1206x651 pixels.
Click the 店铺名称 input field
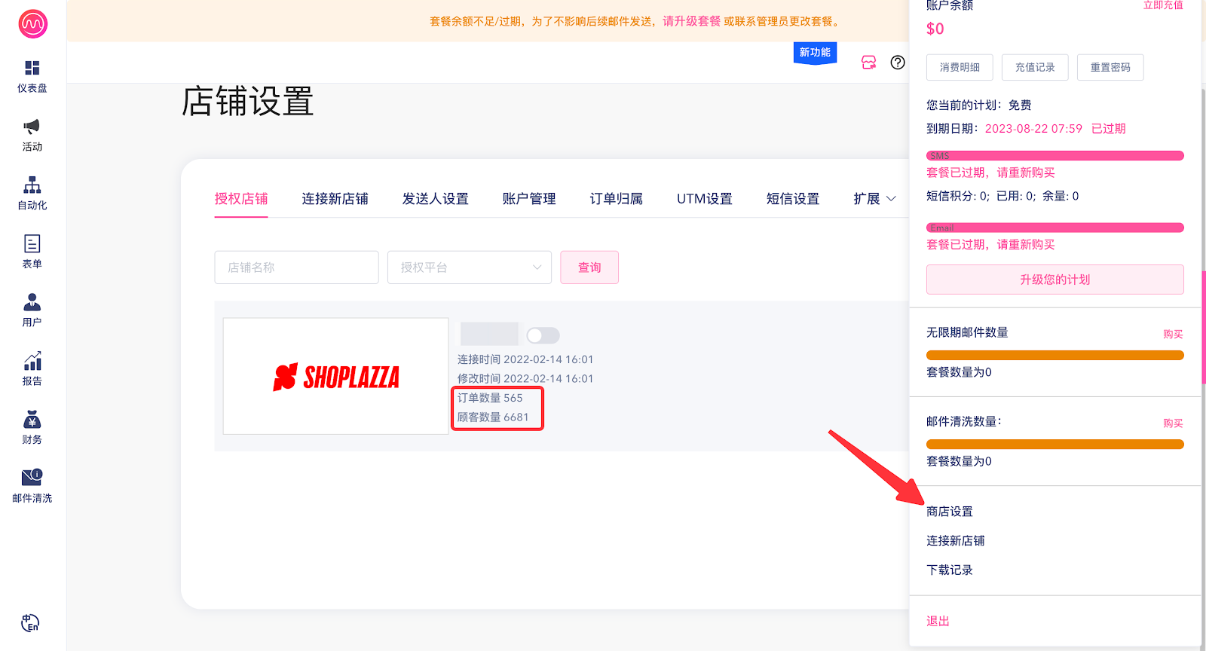click(296, 267)
